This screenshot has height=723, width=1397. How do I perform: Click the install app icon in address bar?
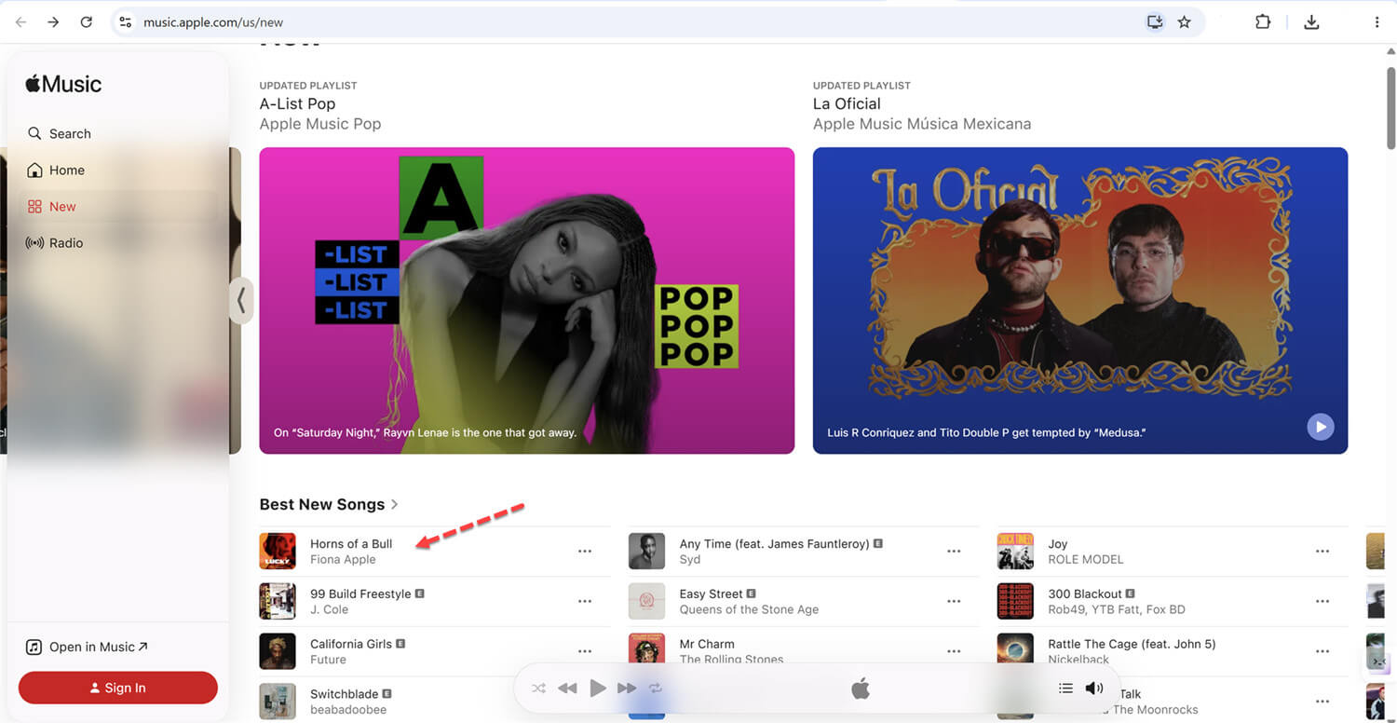(1155, 22)
